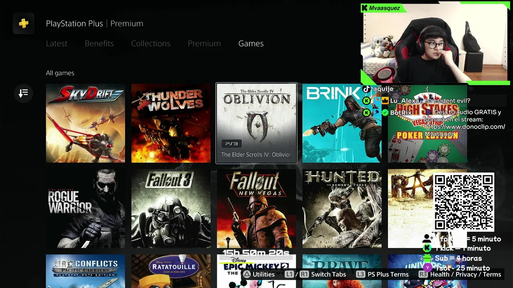
Task: Click the donoclip.com link in chat
Action: coord(465,127)
